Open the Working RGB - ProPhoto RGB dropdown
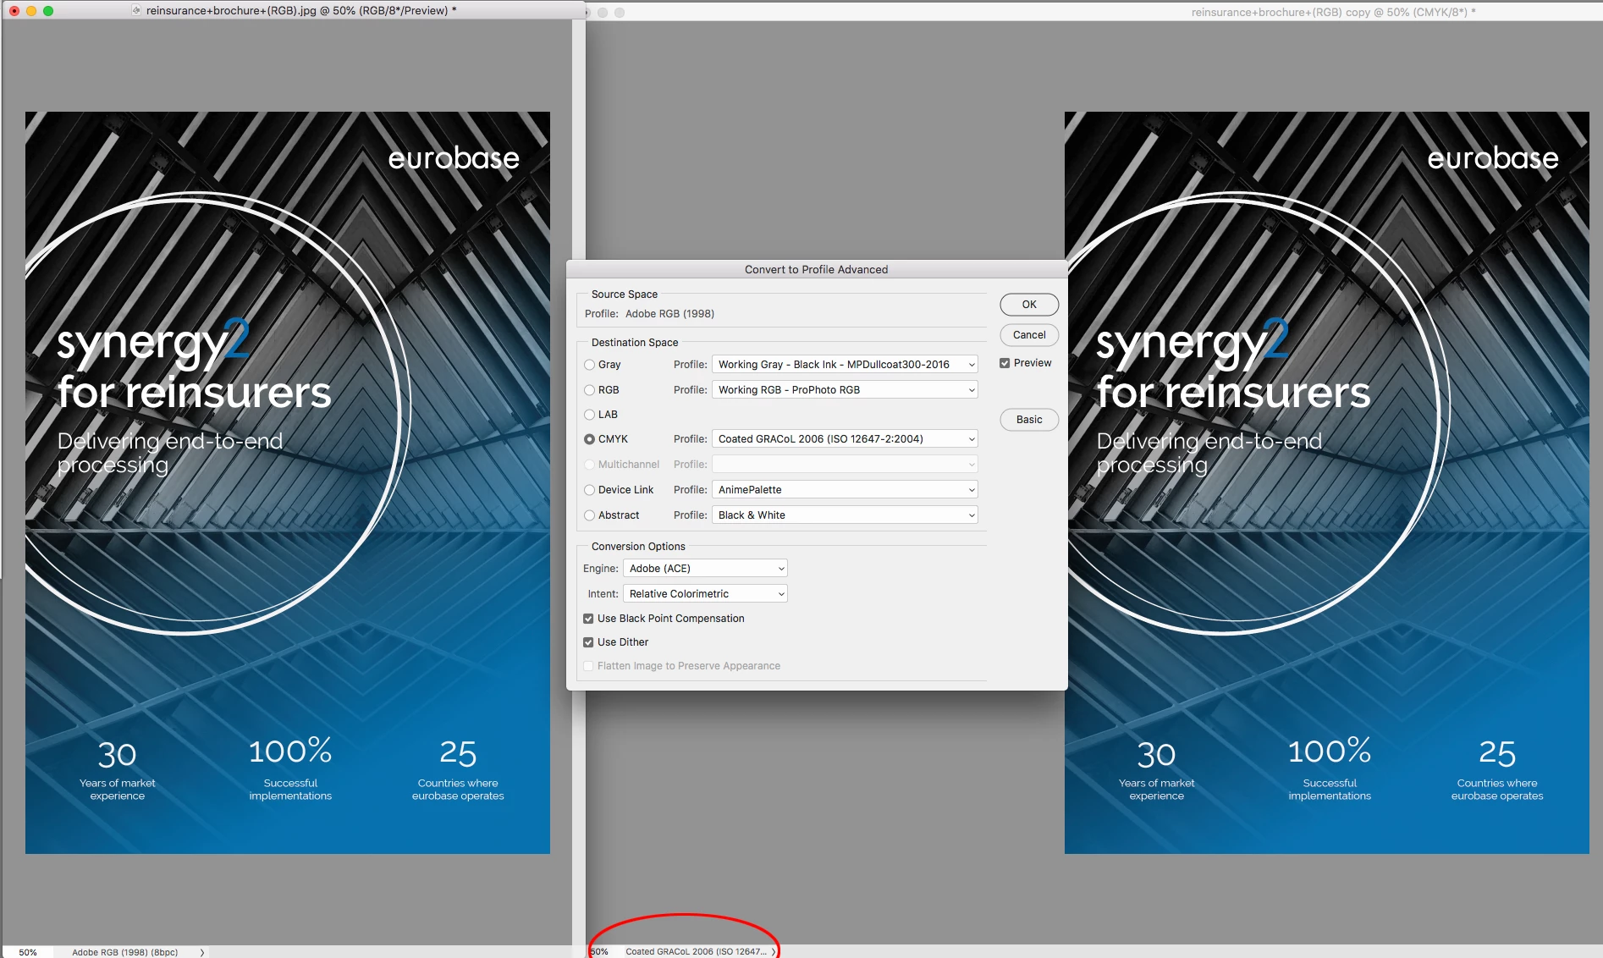This screenshot has height=958, width=1603. click(x=845, y=390)
